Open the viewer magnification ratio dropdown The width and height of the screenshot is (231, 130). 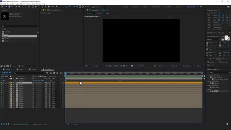coord(88,66)
